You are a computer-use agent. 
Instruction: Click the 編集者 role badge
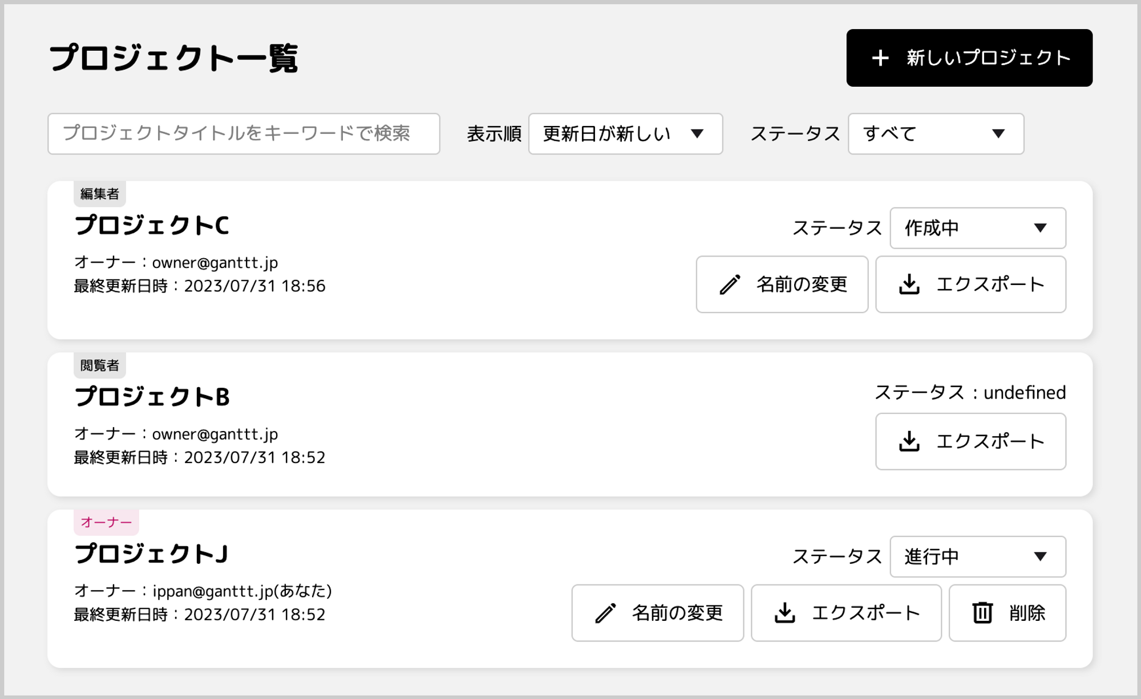[x=100, y=194]
